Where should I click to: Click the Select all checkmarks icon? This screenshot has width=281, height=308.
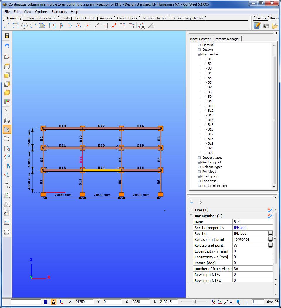[x=7, y=195]
